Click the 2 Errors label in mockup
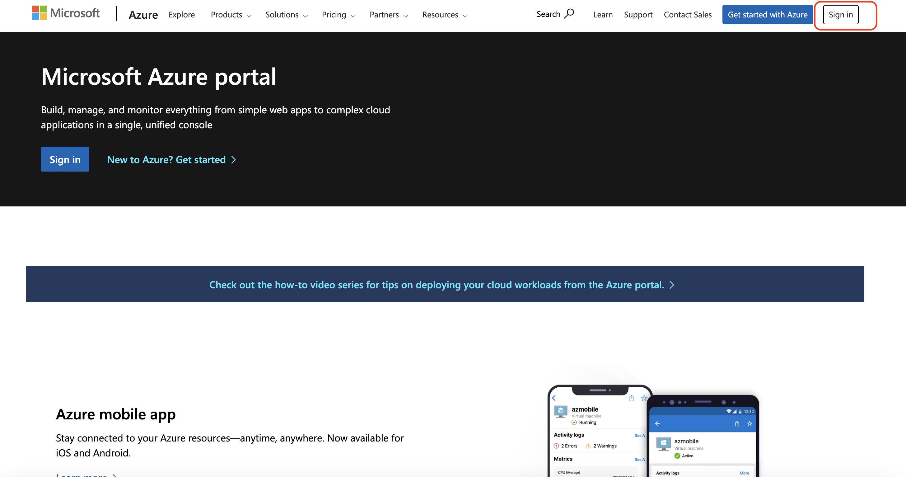Viewport: 906px width, 477px height. tap(569, 446)
